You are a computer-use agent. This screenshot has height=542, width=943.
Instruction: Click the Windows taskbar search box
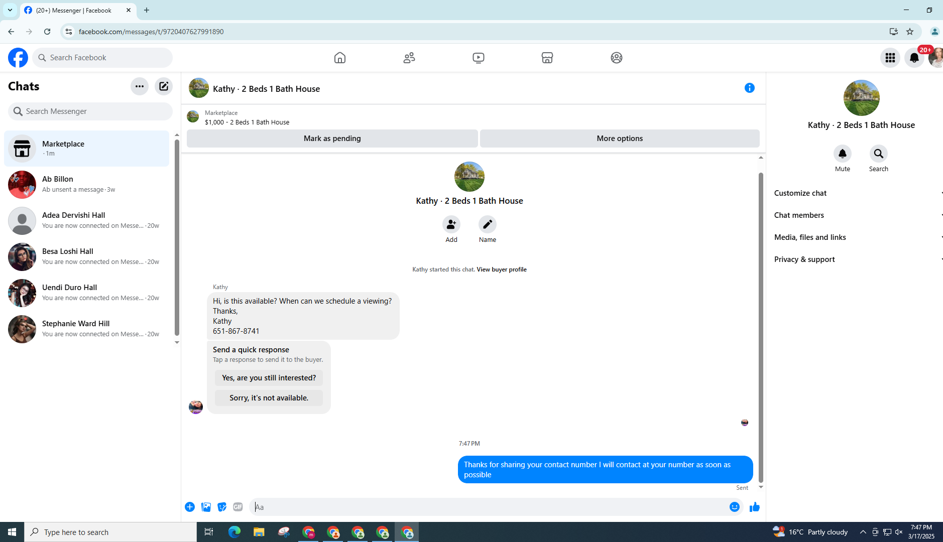110,532
